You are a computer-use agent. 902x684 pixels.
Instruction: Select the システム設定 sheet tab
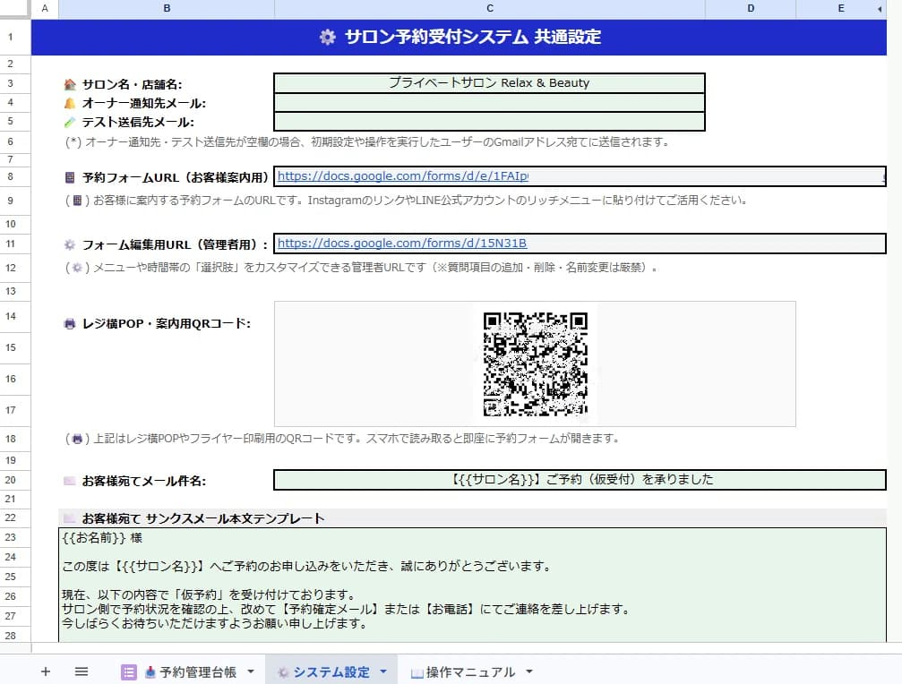pos(331,672)
